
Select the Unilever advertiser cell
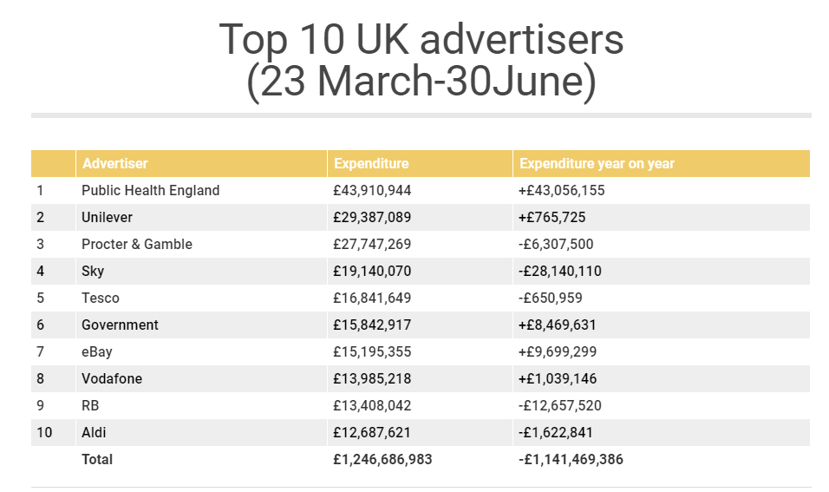tap(201, 218)
